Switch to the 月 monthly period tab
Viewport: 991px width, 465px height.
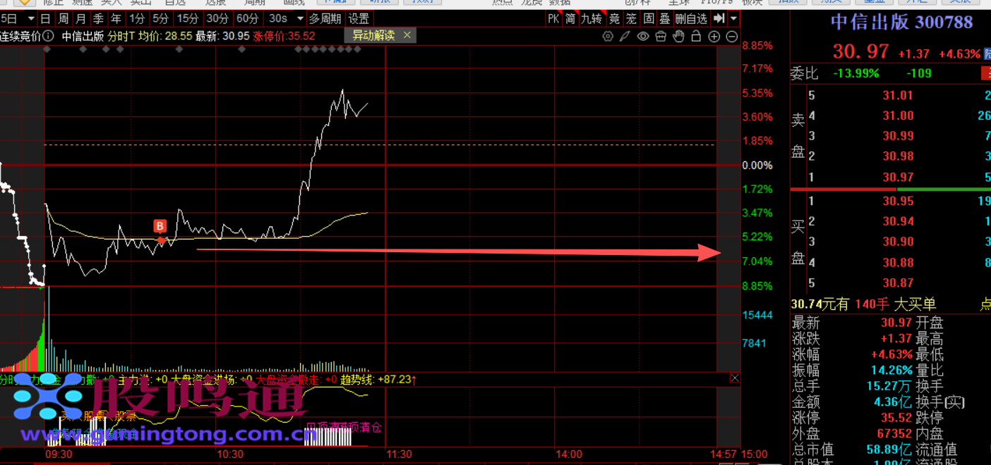[80, 18]
